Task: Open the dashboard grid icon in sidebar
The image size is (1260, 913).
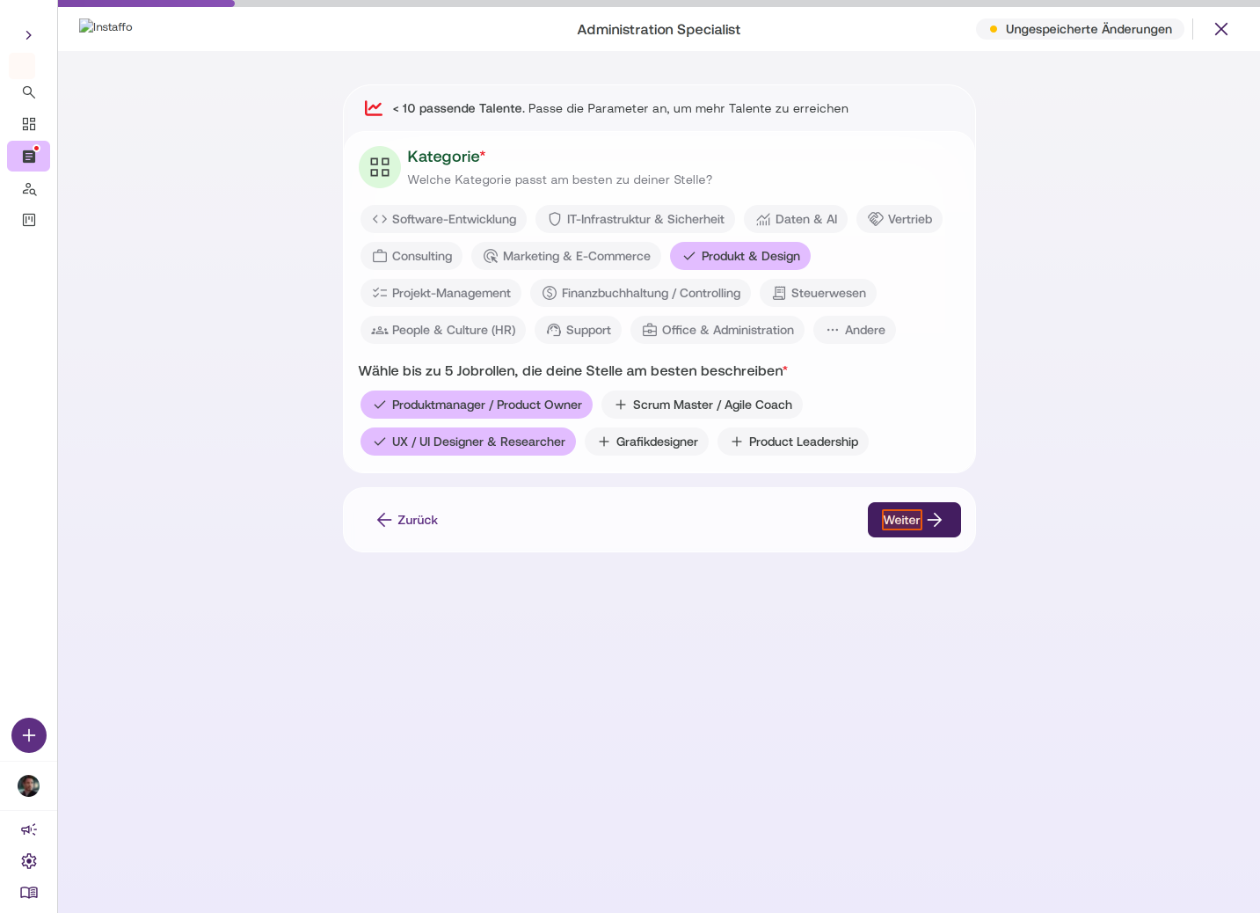Action: point(29,124)
